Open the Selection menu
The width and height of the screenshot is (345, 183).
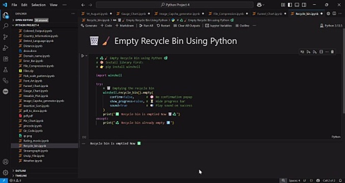pos(39,5)
